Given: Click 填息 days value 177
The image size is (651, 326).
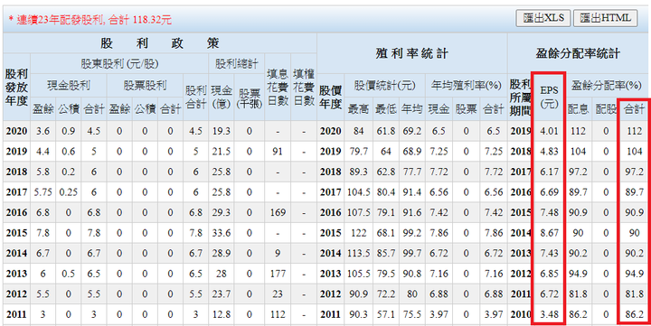Looking at the screenshot, I should click(x=278, y=274).
